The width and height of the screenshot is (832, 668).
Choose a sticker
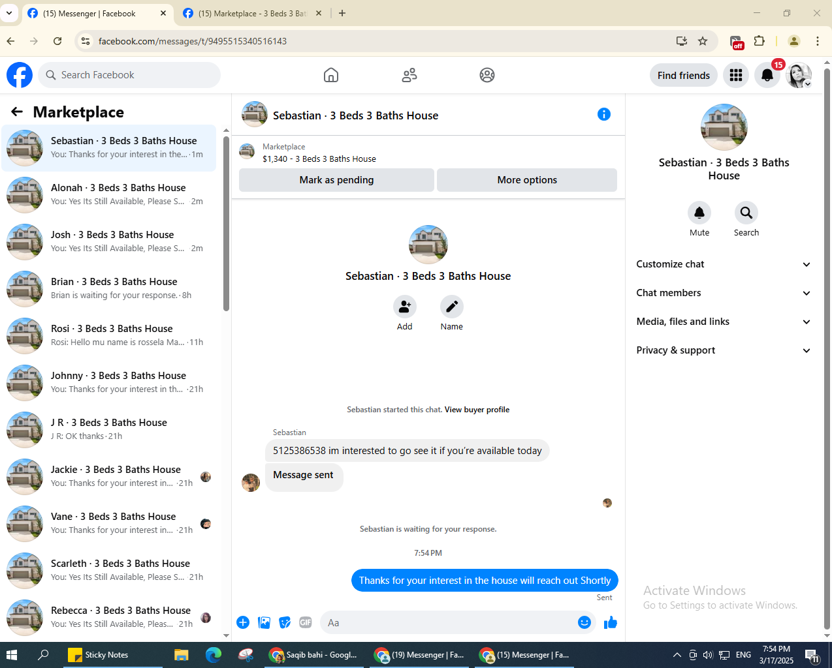(x=285, y=622)
